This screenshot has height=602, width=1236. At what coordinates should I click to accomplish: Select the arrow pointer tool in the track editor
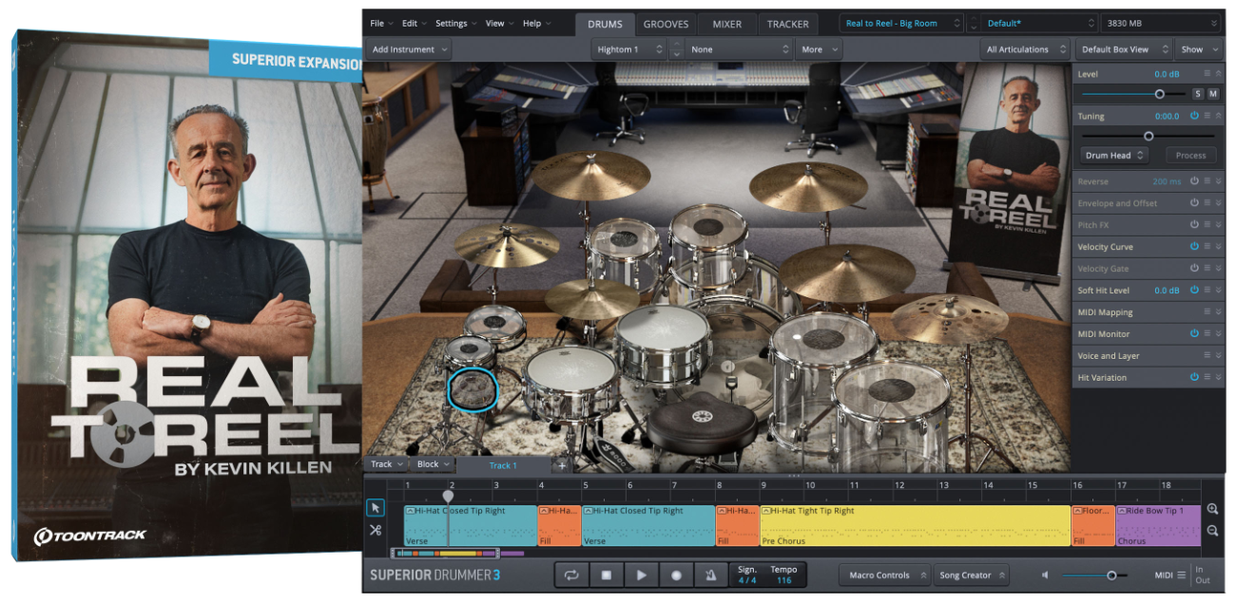click(x=376, y=509)
